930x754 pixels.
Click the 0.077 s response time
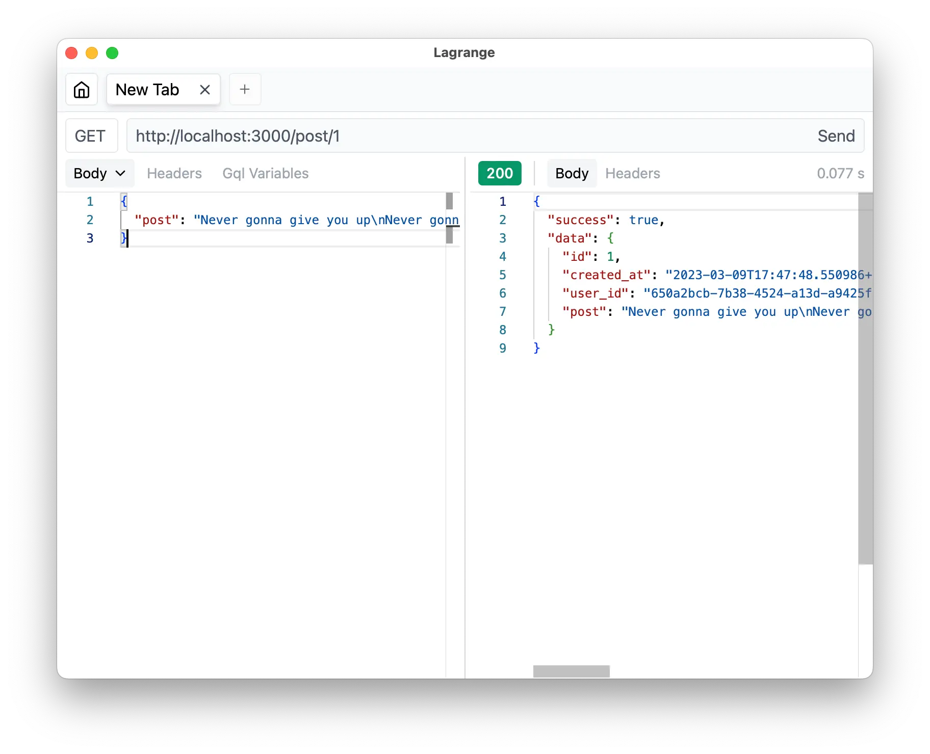pos(840,173)
